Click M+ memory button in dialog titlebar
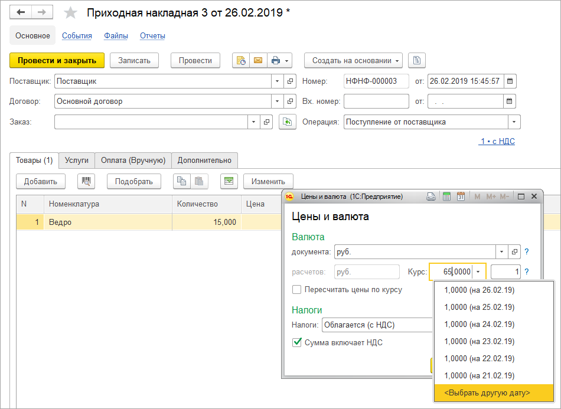This screenshot has width=561, height=409. [491, 197]
